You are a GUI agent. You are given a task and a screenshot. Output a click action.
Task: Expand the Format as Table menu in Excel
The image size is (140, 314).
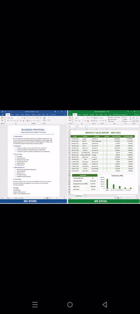click(113, 119)
